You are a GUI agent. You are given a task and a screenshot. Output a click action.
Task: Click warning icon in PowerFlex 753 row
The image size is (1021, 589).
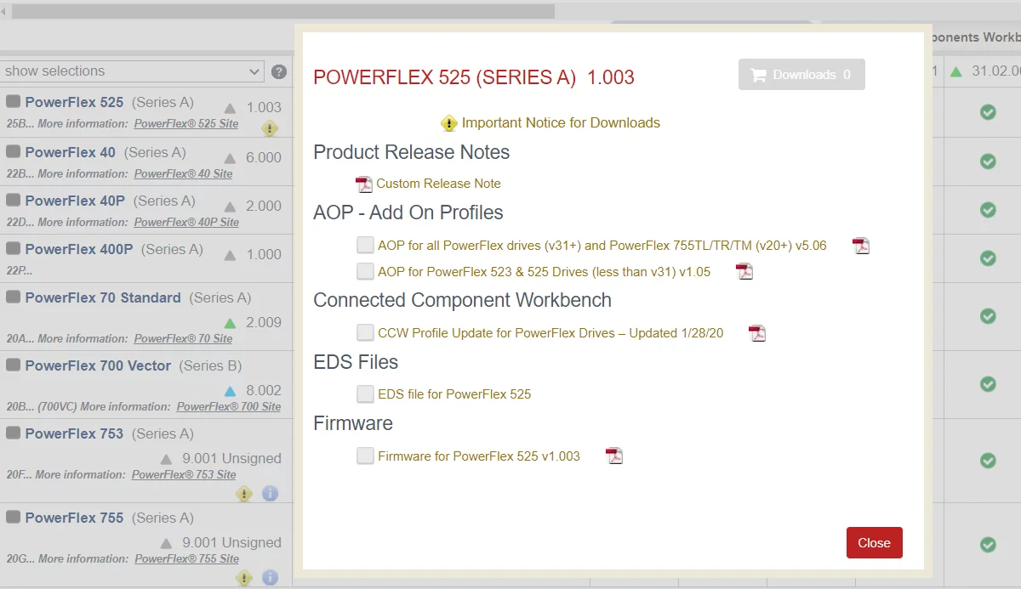[x=244, y=493]
